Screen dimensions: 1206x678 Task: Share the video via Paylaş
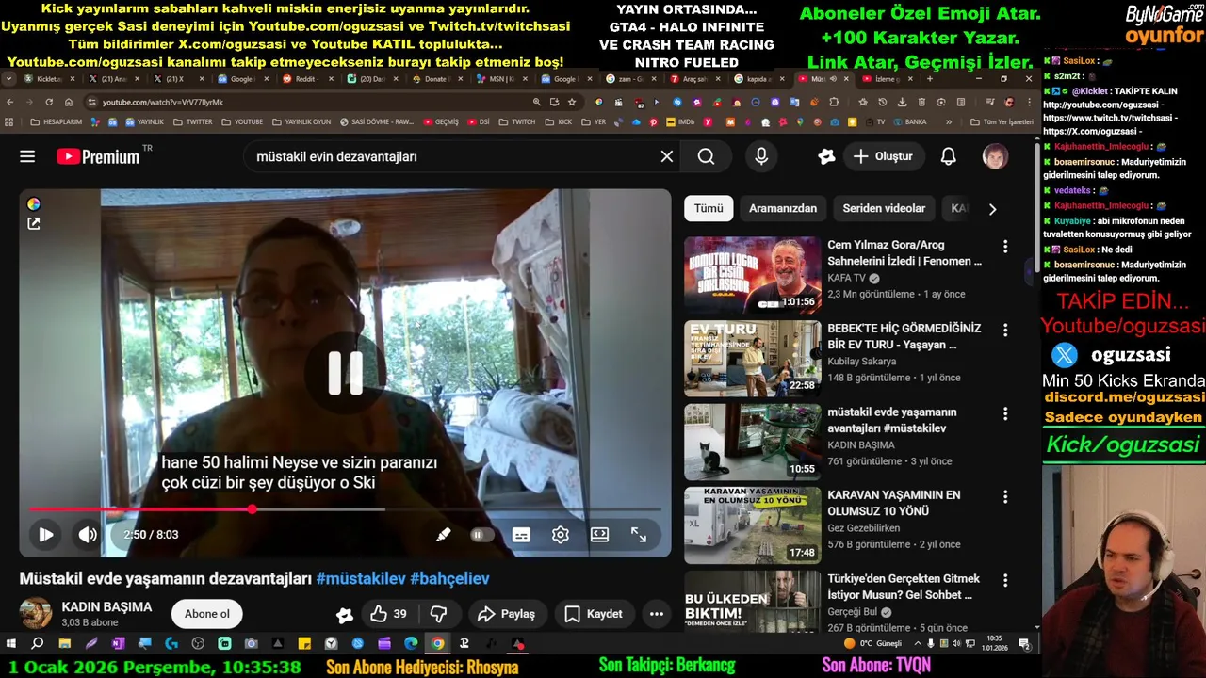[x=506, y=614]
